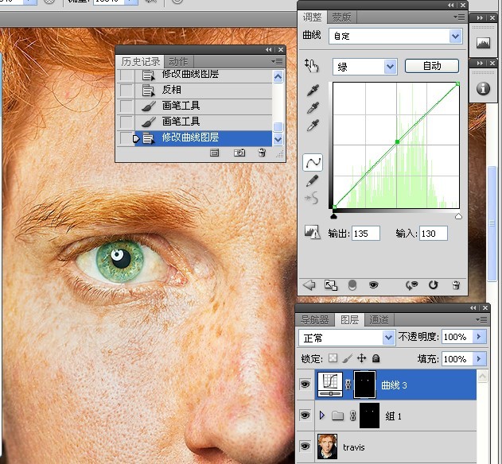
Task: Lock transparent pixels icon
Action: (333, 358)
